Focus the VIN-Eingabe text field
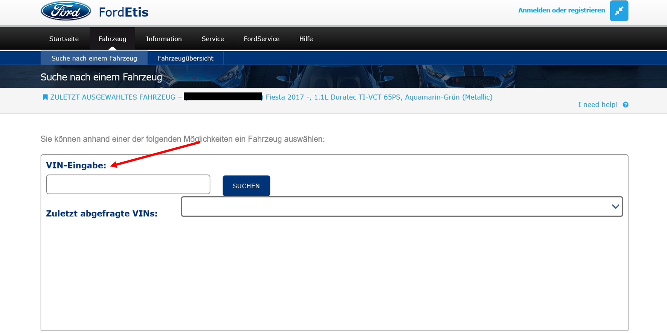667x333 pixels. (128, 184)
